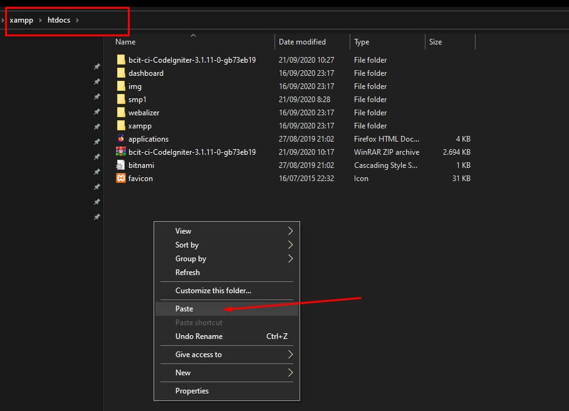The image size is (569, 411).
Task: Open the Group by submenu
Action: pos(191,259)
